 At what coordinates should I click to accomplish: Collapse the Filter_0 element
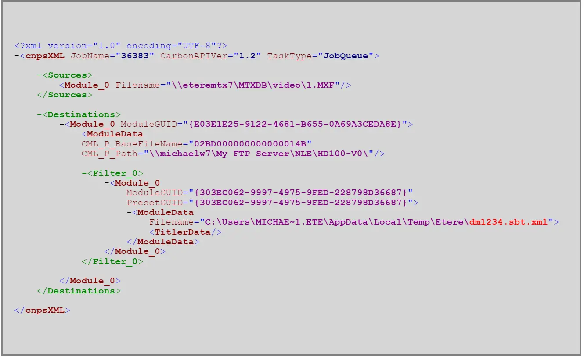tap(84, 173)
